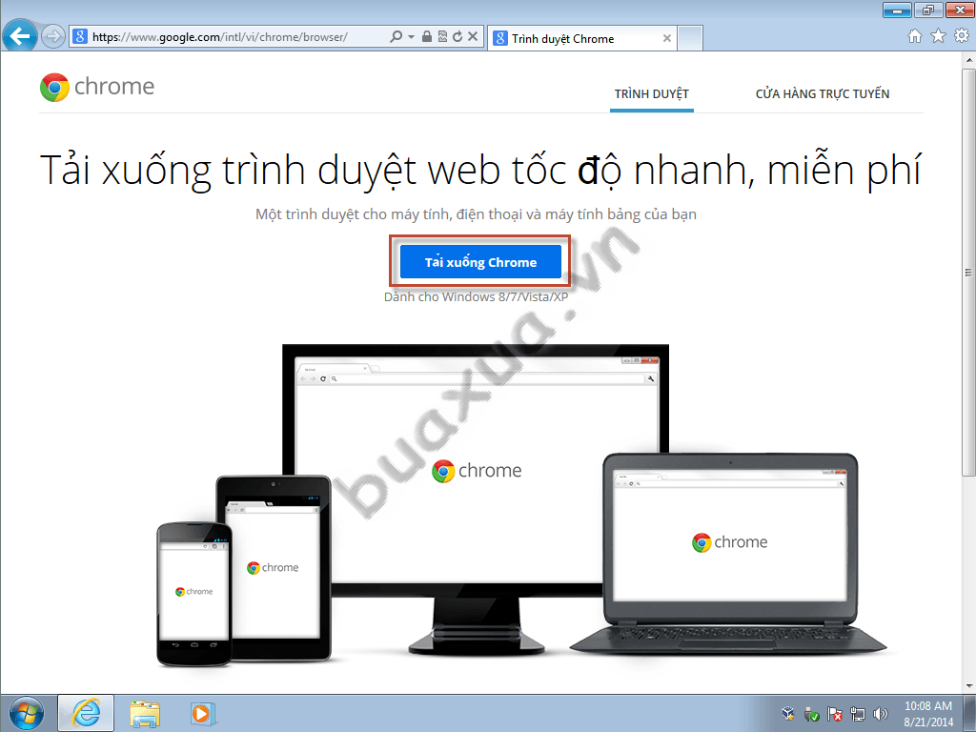
Task: Click the Dành cho Windows 8/7/Vista/XP text
Action: (x=477, y=297)
